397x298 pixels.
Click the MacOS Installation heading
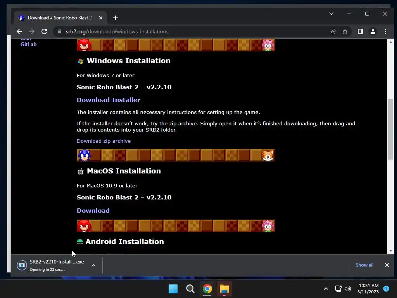click(124, 171)
